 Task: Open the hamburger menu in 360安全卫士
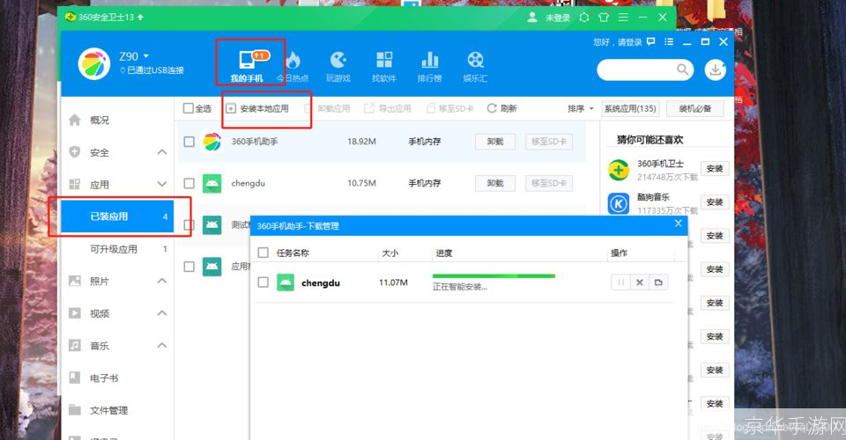[x=623, y=18]
